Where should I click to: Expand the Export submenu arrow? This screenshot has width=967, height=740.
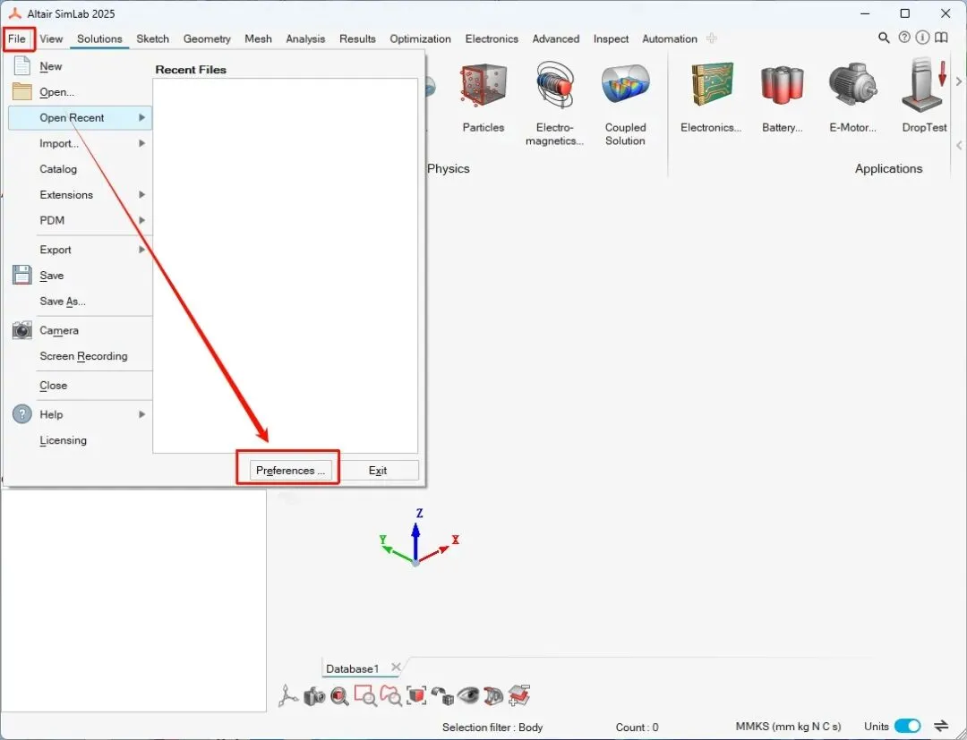pyautogui.click(x=141, y=250)
